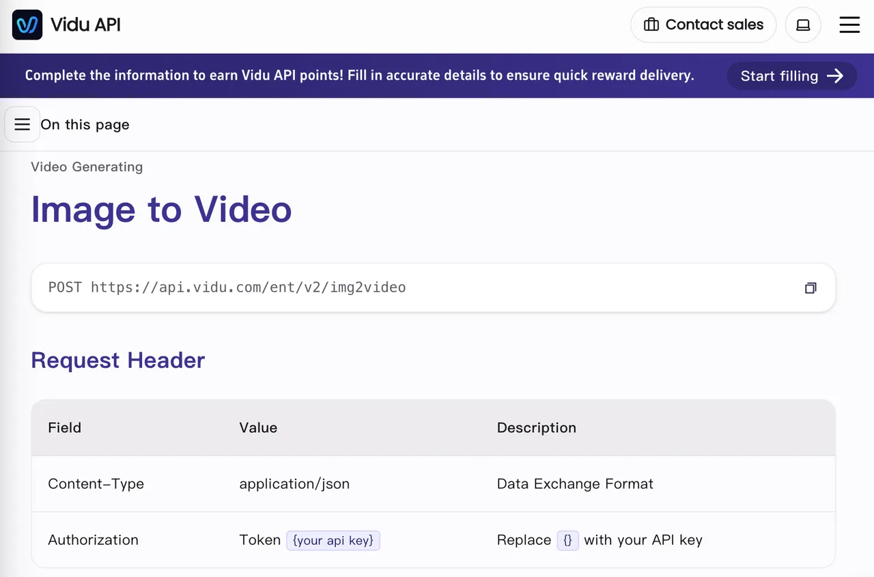Open the Contact sales button
Image resolution: width=874 pixels, height=577 pixels.
click(x=703, y=25)
